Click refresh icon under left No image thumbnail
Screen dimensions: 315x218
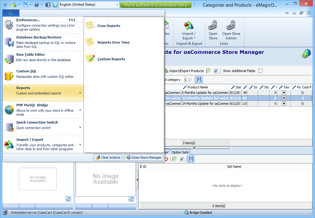[x=68, y=199]
